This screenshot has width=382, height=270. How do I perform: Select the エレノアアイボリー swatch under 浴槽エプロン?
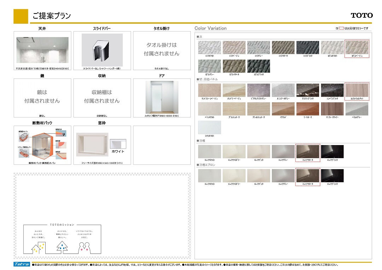[234, 176]
